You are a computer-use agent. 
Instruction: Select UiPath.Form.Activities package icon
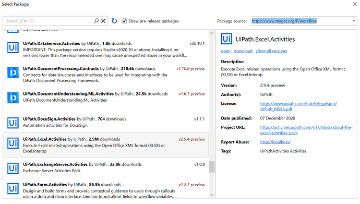pos(13,188)
